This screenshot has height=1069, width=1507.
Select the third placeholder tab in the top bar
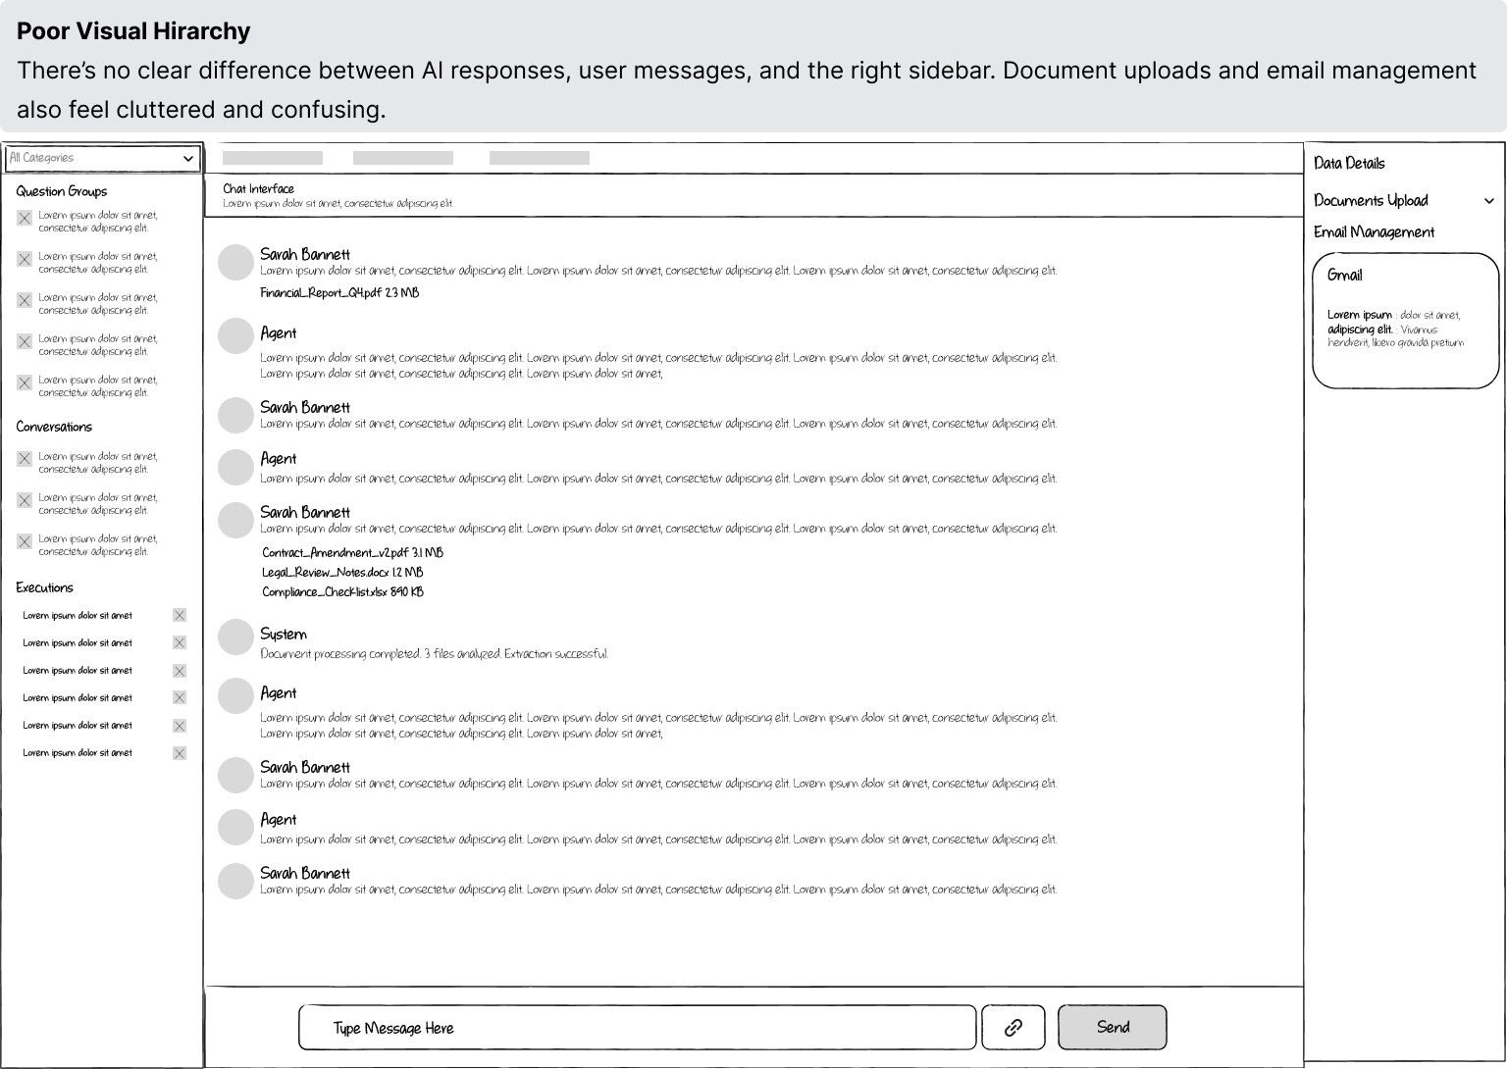click(x=540, y=158)
